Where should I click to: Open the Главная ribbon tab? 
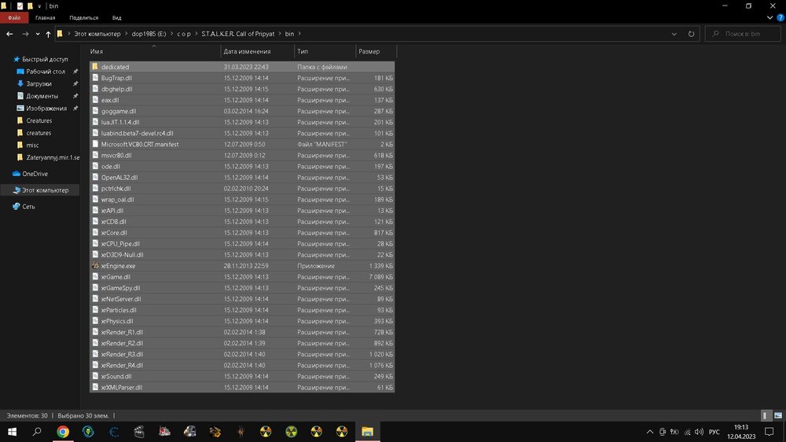(45, 17)
